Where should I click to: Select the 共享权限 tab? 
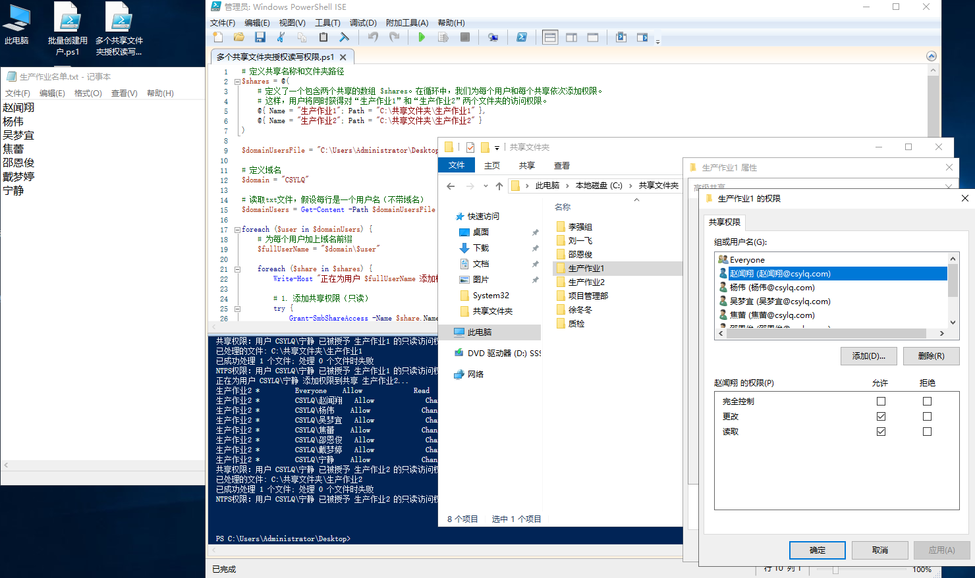tap(725, 222)
